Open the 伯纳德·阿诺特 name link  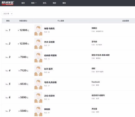pos(50,55)
